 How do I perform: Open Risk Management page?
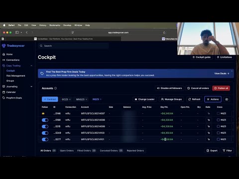[x=15, y=76]
